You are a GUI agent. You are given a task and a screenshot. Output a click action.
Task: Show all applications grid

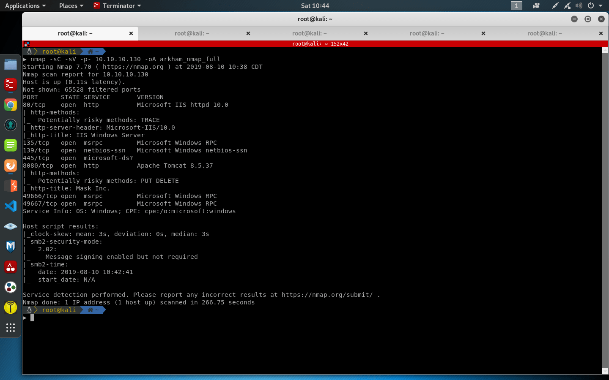11,328
